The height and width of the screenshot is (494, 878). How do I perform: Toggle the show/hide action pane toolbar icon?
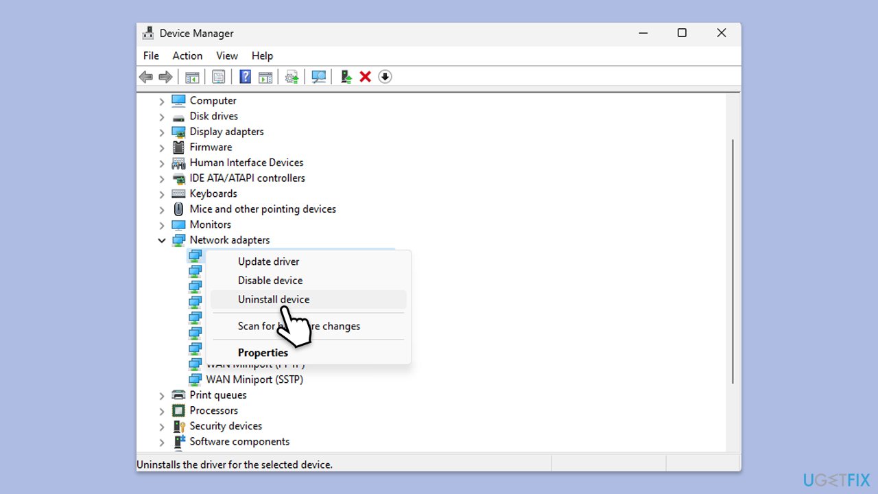pyautogui.click(x=265, y=77)
